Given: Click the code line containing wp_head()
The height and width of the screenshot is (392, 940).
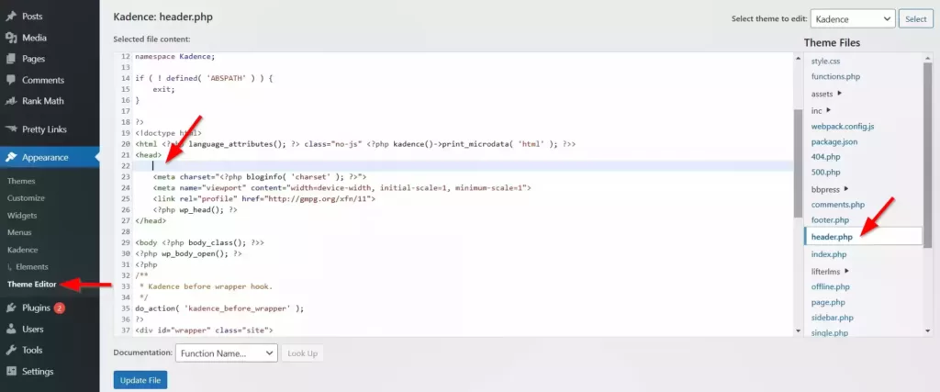Looking at the screenshot, I should click(195, 210).
